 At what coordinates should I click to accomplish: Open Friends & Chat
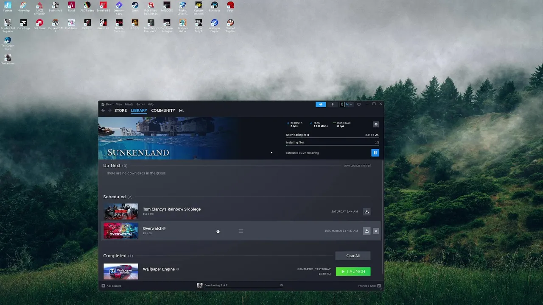point(369,286)
